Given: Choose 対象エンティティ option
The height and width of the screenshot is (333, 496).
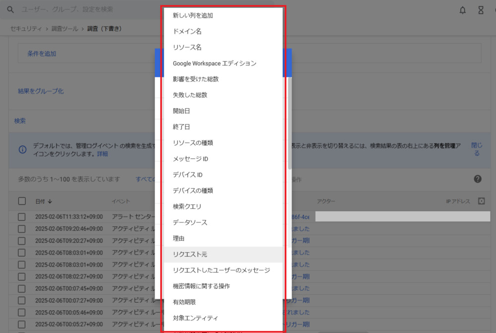Looking at the screenshot, I should pyautogui.click(x=223, y=318).
